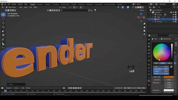Open the Tool properties tab
178x100 pixels.
tap(149, 39)
